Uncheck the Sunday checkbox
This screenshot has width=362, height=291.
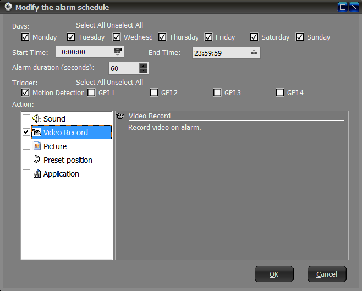[300, 37]
